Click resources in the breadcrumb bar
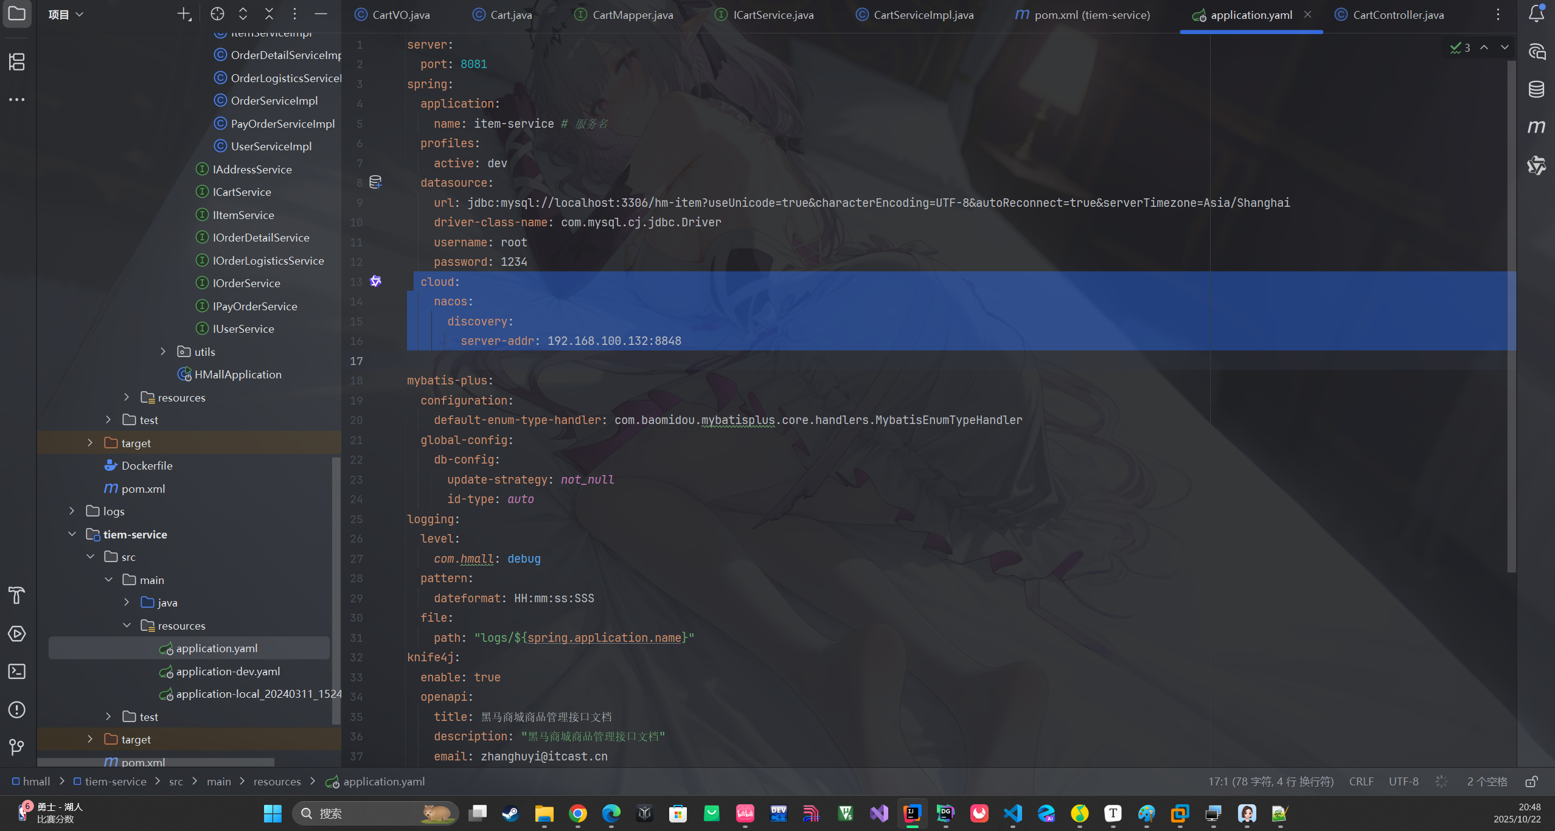1555x831 pixels. (277, 781)
